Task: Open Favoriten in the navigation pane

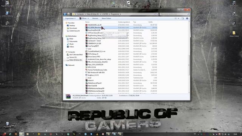Action: (x=71, y=23)
